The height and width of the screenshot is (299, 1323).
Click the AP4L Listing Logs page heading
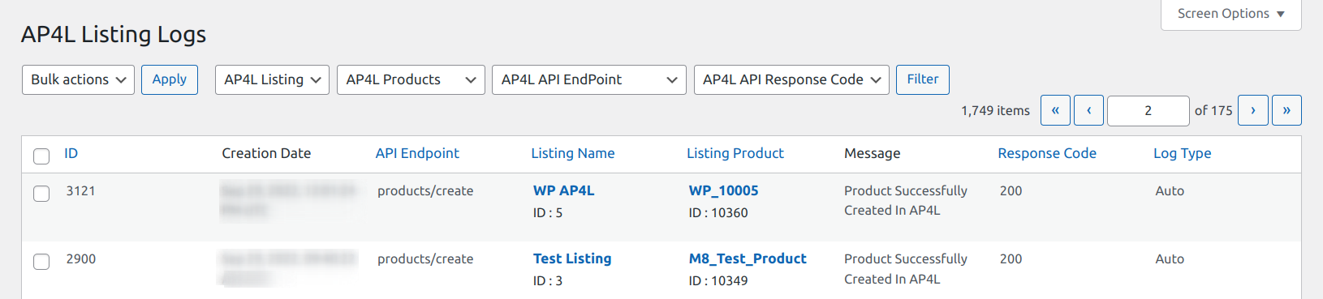click(x=114, y=35)
